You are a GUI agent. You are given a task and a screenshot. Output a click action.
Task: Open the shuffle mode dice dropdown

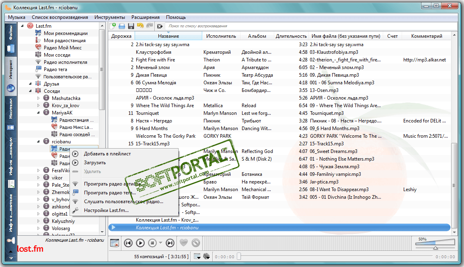point(207,257)
